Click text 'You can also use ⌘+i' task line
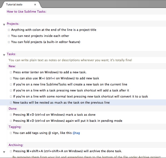 click(56, 78)
